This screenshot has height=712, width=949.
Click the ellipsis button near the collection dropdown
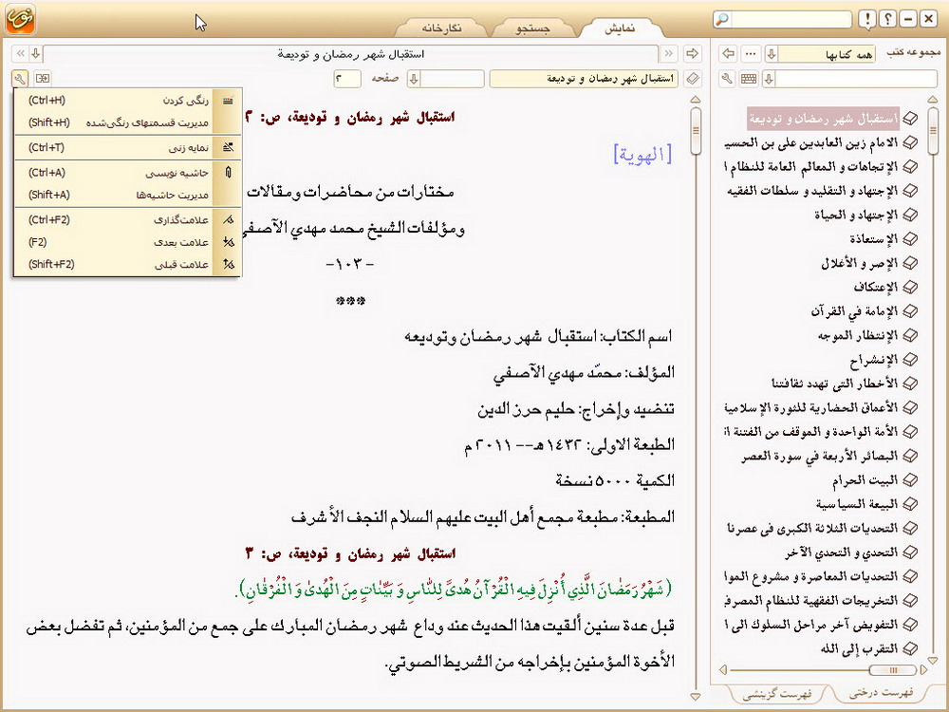point(752,53)
